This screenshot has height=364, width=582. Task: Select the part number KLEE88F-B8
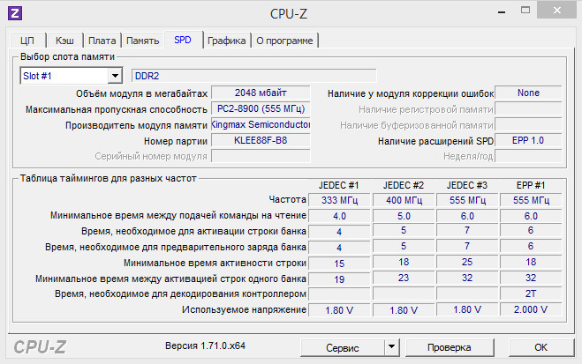pos(261,140)
